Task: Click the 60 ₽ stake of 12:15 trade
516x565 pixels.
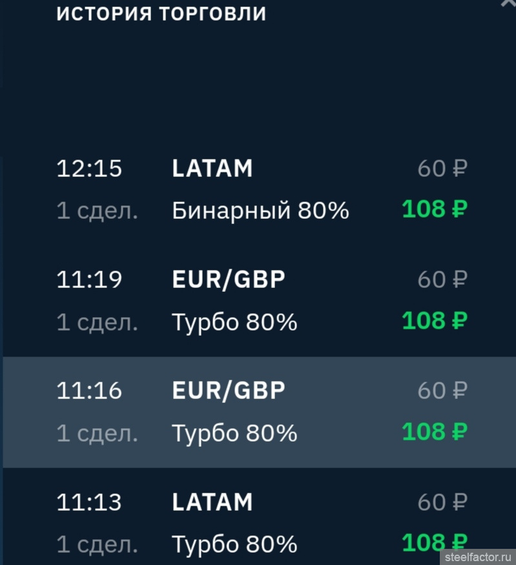Action: [442, 169]
